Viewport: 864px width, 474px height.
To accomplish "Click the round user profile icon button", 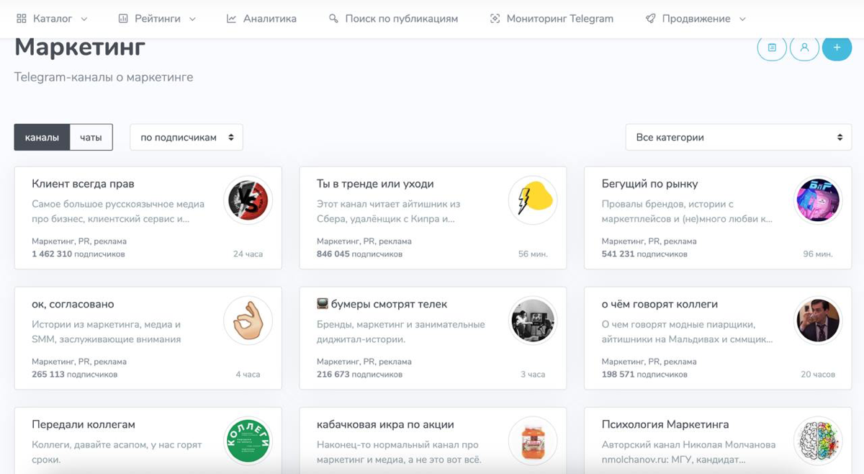I will (x=804, y=48).
